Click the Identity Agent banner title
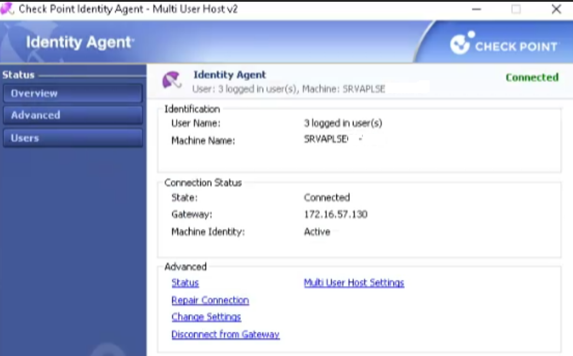Screen dimensions: 573x356 tap(80, 42)
